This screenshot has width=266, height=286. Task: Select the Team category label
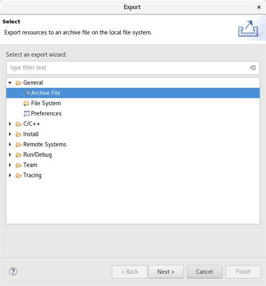click(x=30, y=165)
